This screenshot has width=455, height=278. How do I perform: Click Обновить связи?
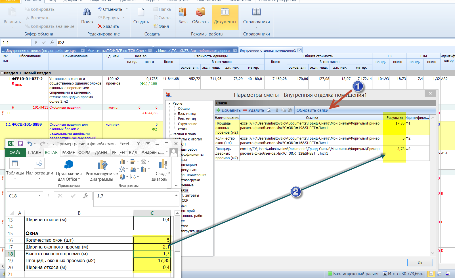[x=312, y=110]
